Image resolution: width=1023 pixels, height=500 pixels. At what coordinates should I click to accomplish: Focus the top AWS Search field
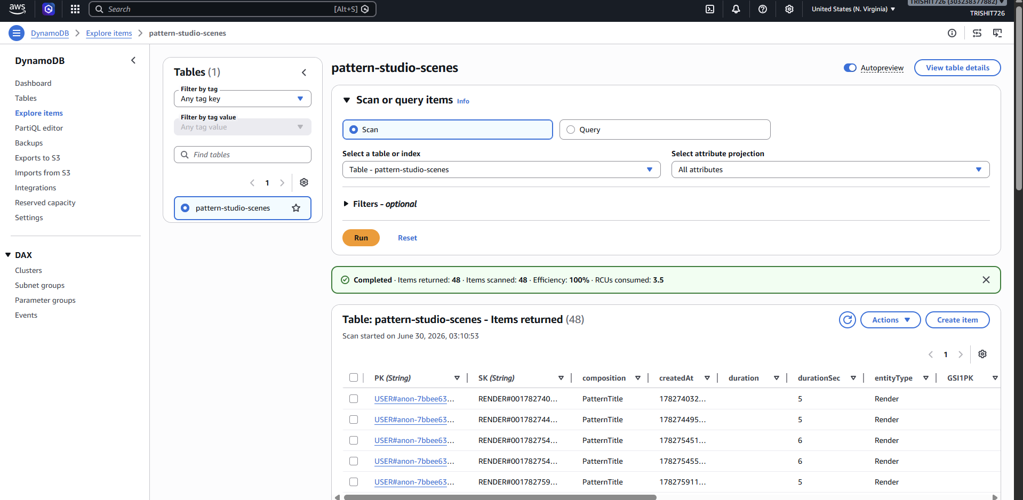(233, 9)
